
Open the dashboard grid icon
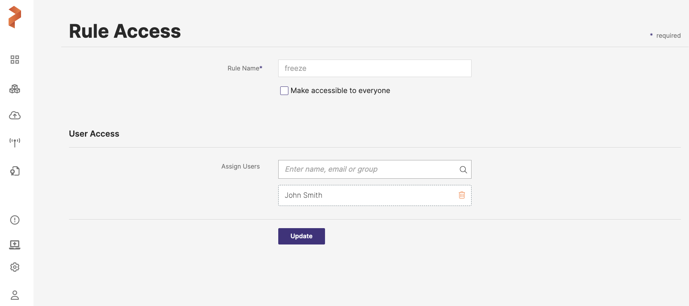(x=15, y=60)
